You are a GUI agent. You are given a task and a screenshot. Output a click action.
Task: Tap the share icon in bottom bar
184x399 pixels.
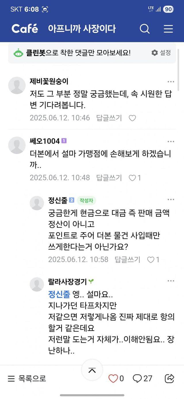pyautogui.click(x=170, y=378)
